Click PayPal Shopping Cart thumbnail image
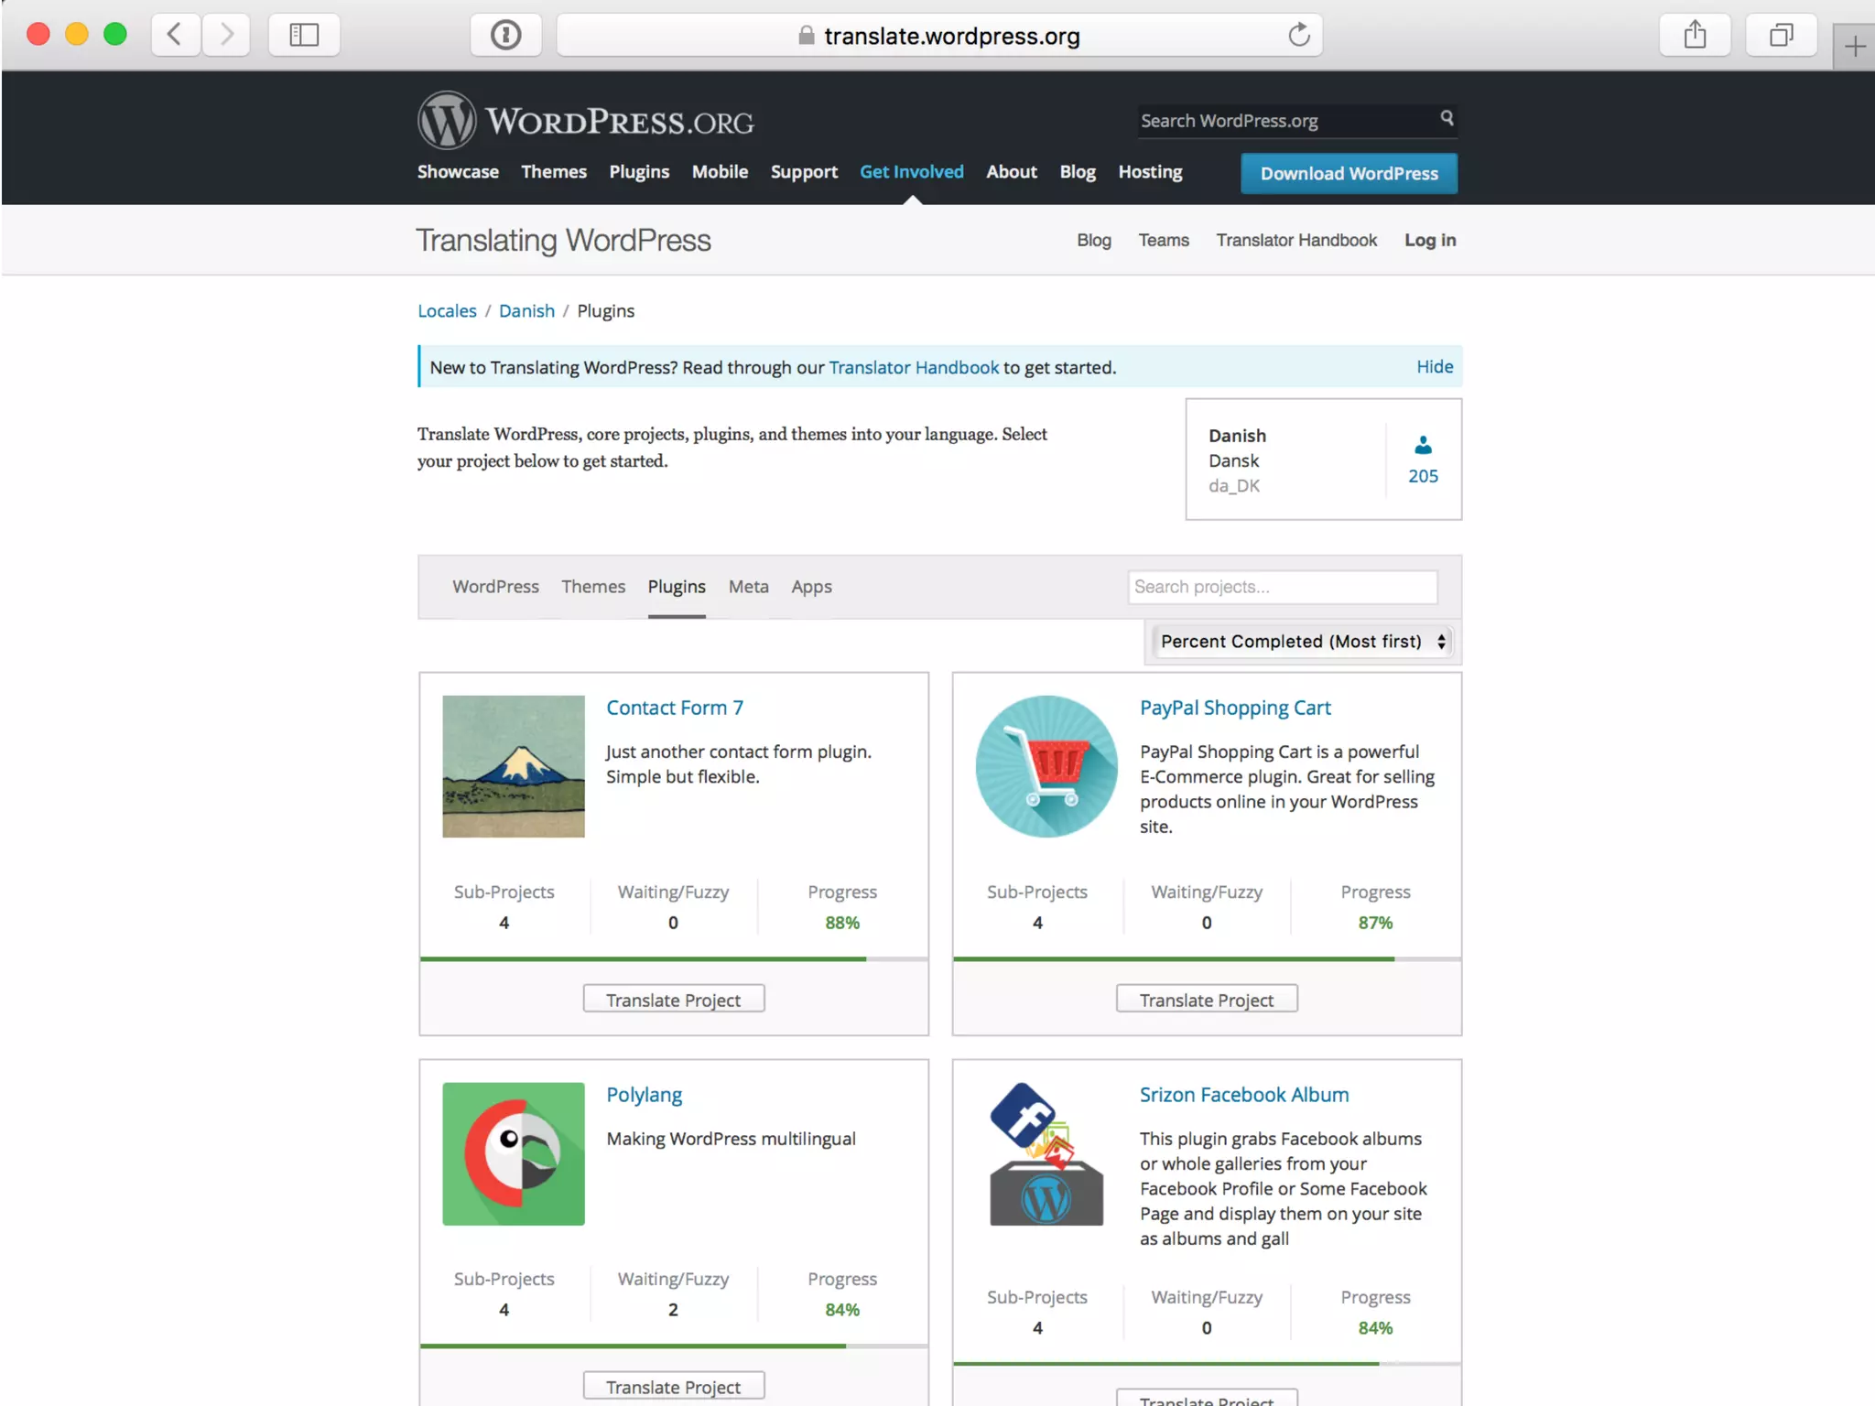Image resolution: width=1875 pixels, height=1406 pixels. [x=1046, y=766]
